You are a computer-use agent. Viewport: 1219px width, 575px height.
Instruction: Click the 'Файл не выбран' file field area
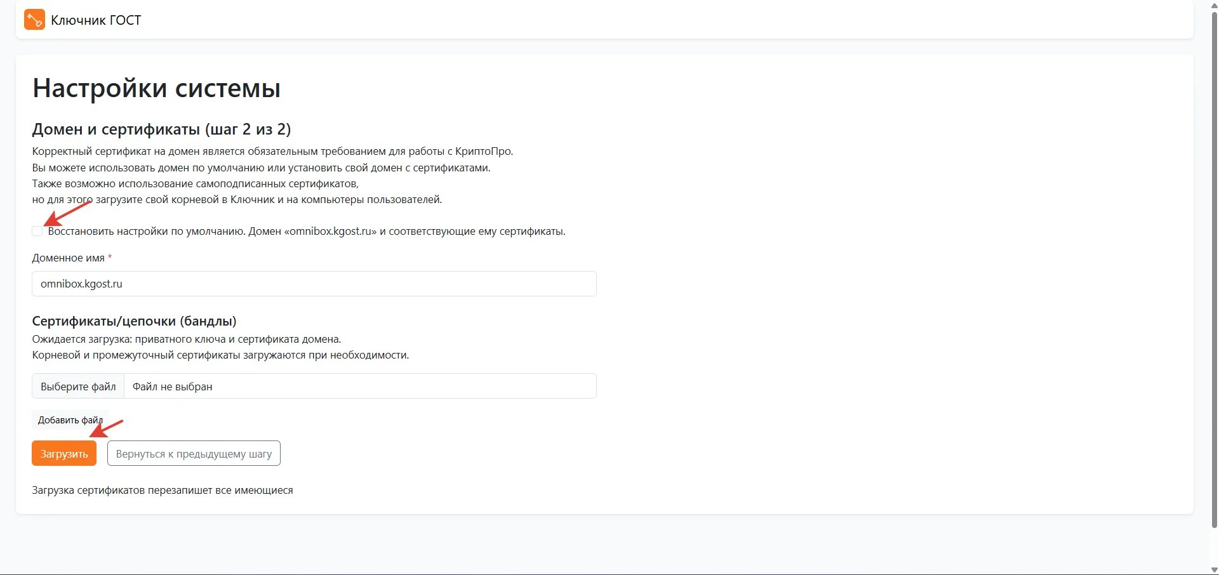pos(359,387)
